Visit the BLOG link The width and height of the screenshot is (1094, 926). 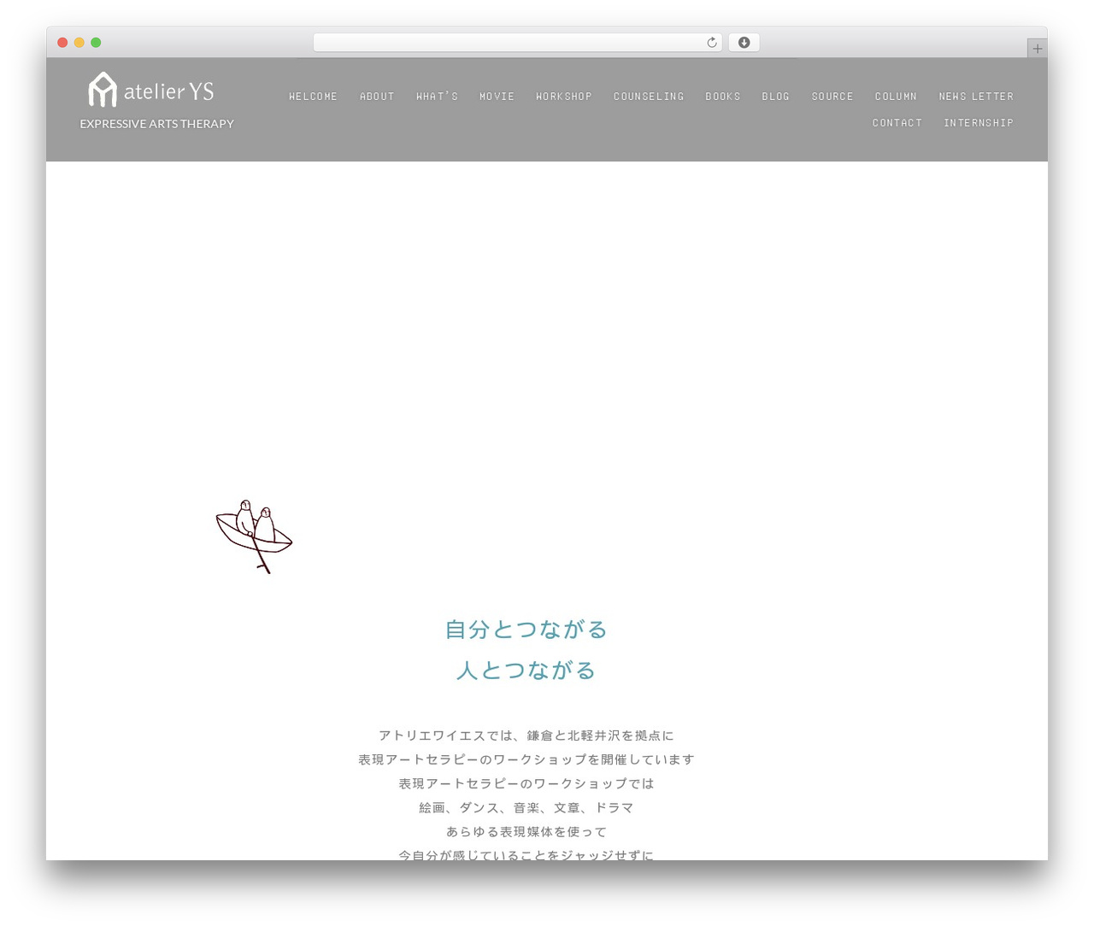pos(776,97)
